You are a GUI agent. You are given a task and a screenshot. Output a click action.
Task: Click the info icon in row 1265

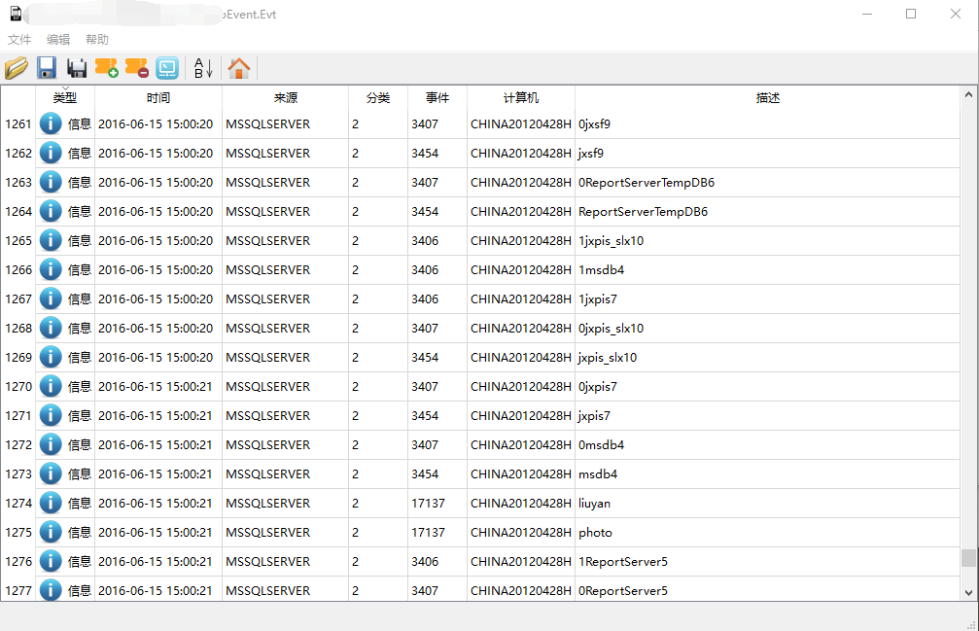pos(51,240)
